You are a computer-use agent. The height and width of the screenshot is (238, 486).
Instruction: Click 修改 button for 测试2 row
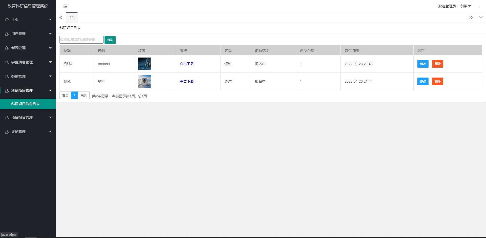[423, 64]
